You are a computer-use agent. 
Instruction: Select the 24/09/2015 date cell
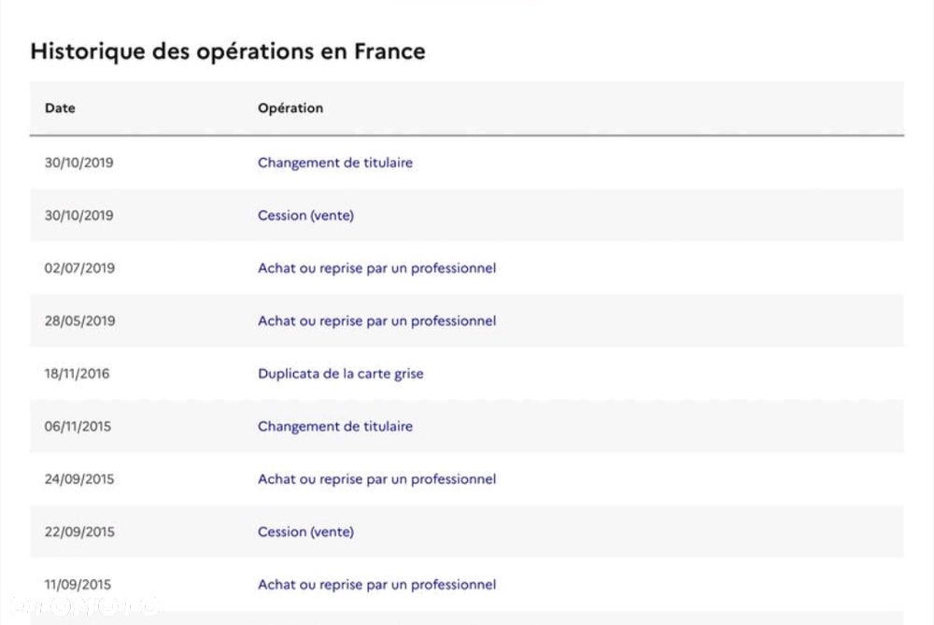[79, 479]
